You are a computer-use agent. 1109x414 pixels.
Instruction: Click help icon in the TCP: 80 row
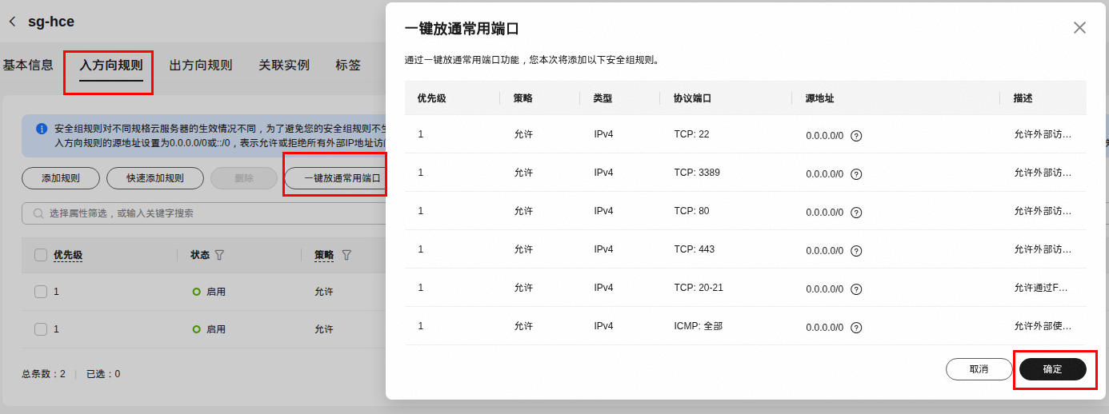click(856, 213)
